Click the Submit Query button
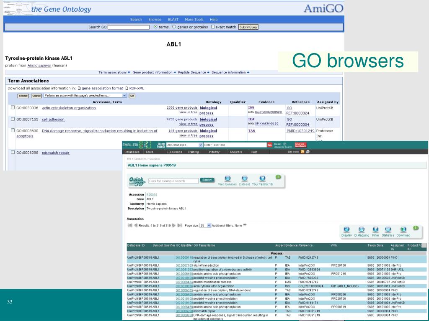The height and width of the screenshot is (321, 429). coord(248,27)
